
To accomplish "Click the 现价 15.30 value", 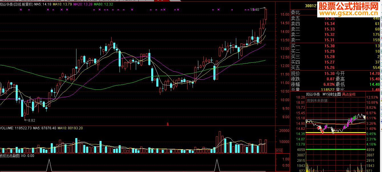I will (x=330, y=73).
